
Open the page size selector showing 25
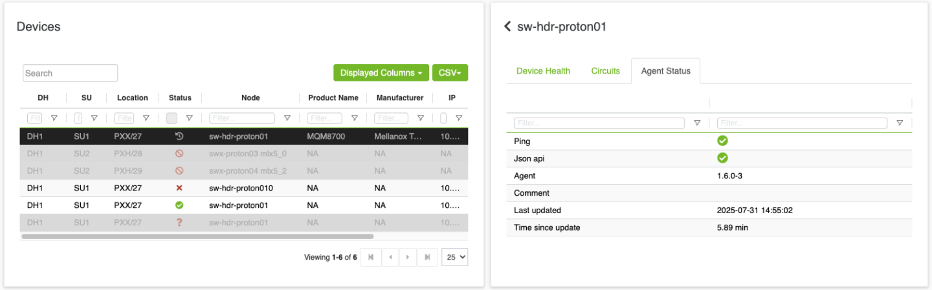[454, 257]
